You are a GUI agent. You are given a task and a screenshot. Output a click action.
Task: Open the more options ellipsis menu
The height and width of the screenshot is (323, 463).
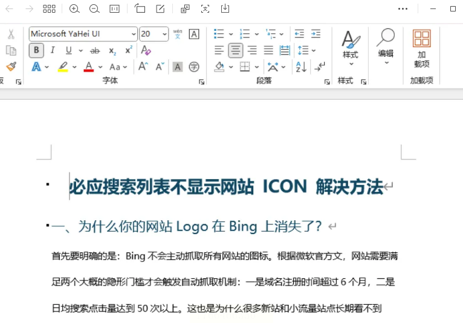[403, 9]
